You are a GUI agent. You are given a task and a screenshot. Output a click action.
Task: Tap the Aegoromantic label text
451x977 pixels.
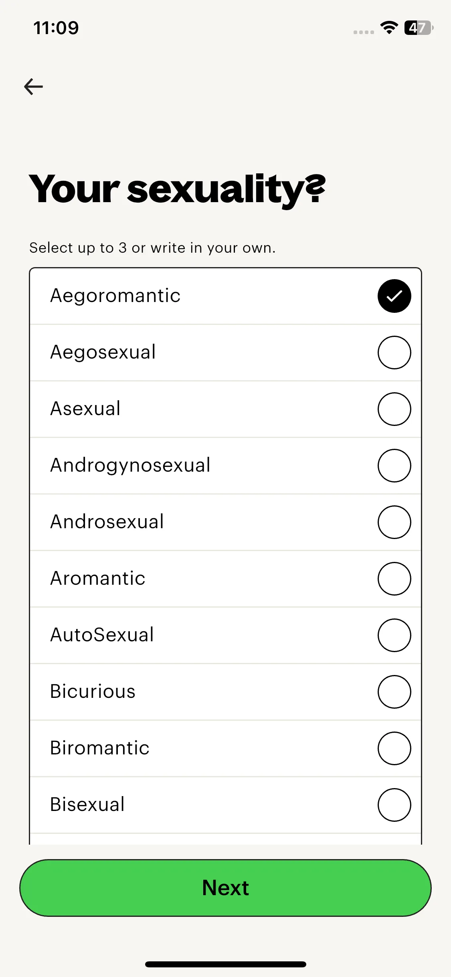click(115, 296)
